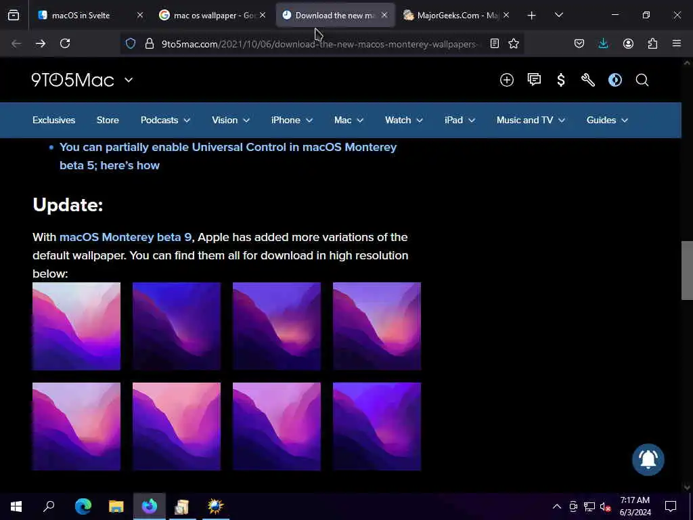Open the Store navigation item
The image size is (693, 520).
108,121
